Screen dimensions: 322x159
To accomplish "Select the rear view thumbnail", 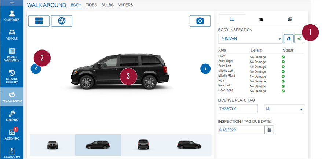I will 143,145.
